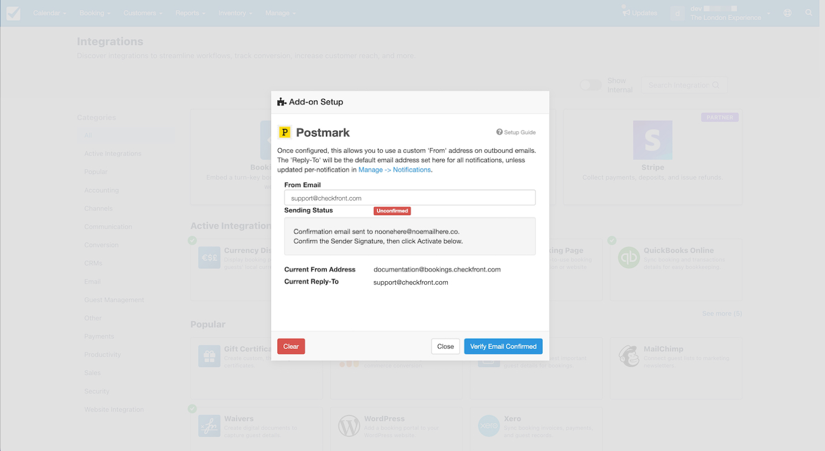Image resolution: width=825 pixels, height=451 pixels.
Task: Expand the dev account menu
Action: [x=721, y=13]
